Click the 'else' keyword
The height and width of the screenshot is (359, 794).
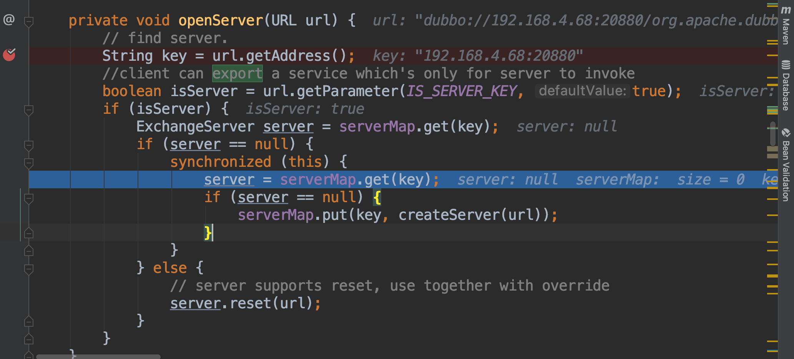click(170, 268)
